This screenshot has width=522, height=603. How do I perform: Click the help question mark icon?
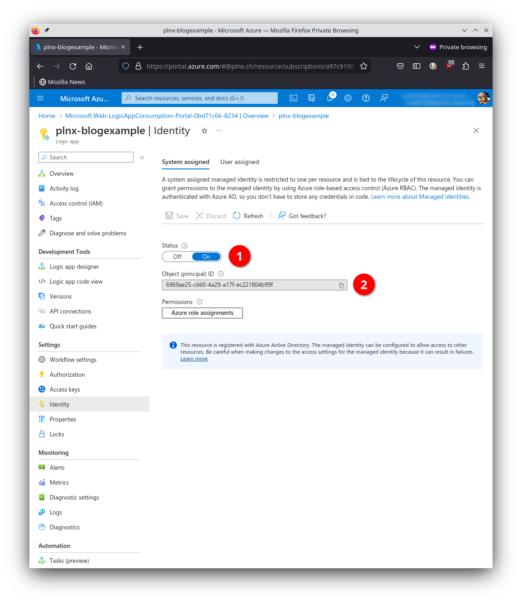(366, 98)
